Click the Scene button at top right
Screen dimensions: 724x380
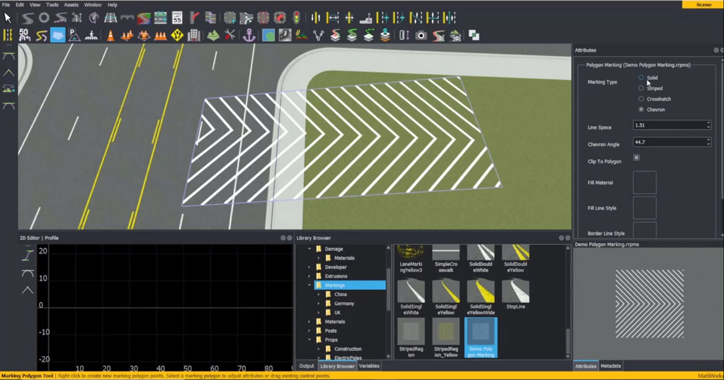click(704, 5)
